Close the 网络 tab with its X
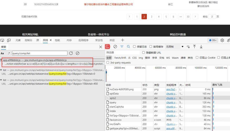 pyautogui.click(x=51, y=40)
